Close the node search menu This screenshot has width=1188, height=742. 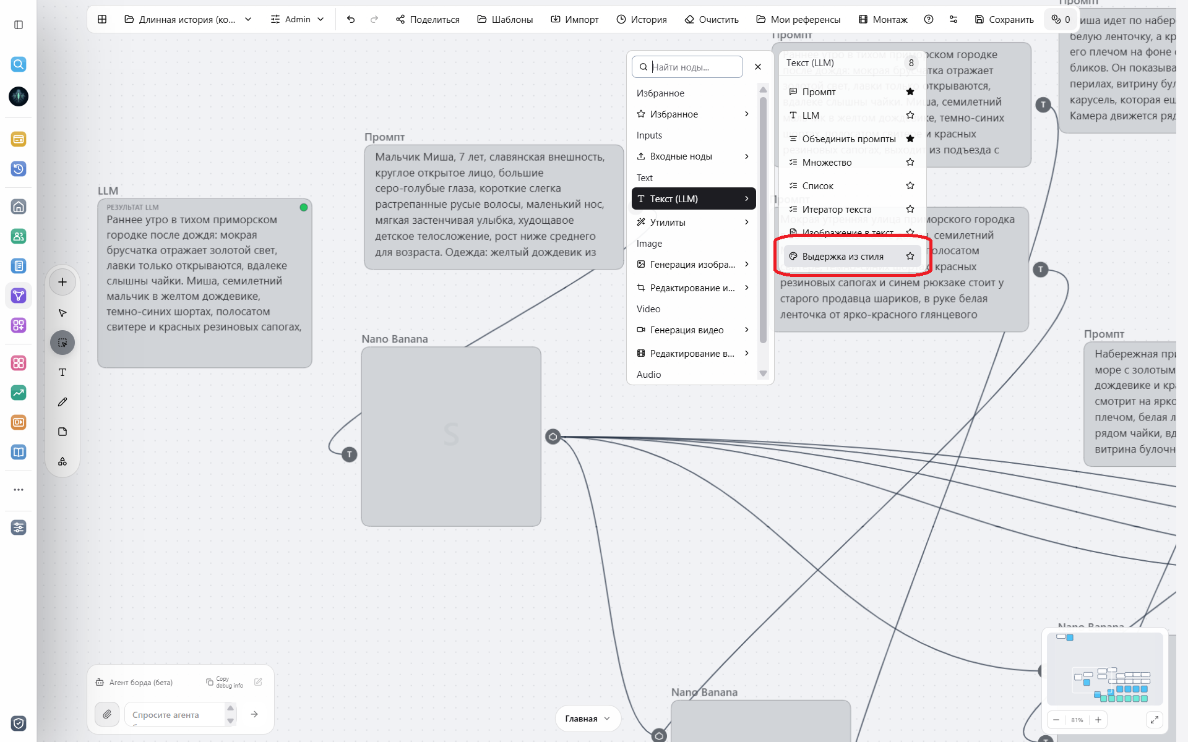[x=758, y=67]
